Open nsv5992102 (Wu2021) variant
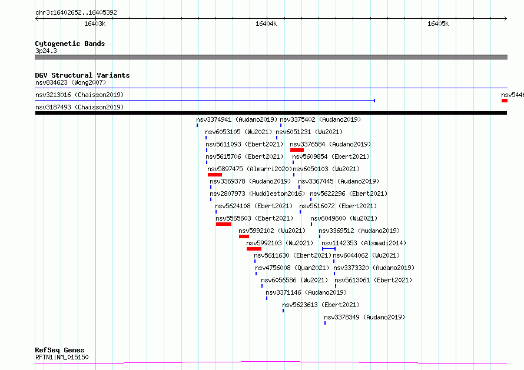 pos(272,231)
